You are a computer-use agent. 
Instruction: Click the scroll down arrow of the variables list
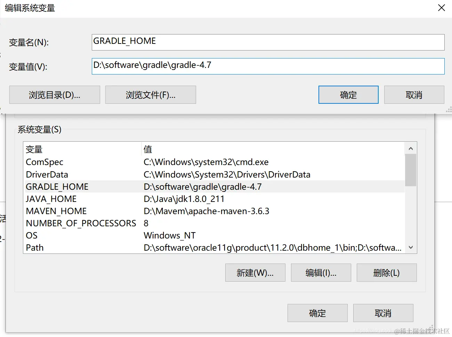tap(411, 247)
